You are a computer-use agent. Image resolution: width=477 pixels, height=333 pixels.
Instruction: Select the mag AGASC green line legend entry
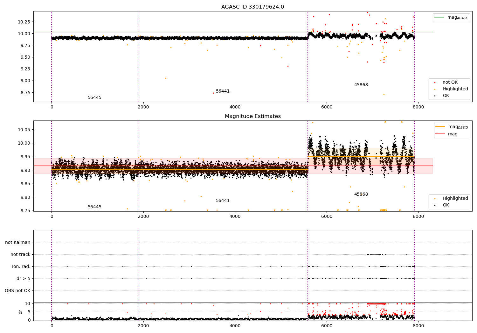[x=451, y=17]
